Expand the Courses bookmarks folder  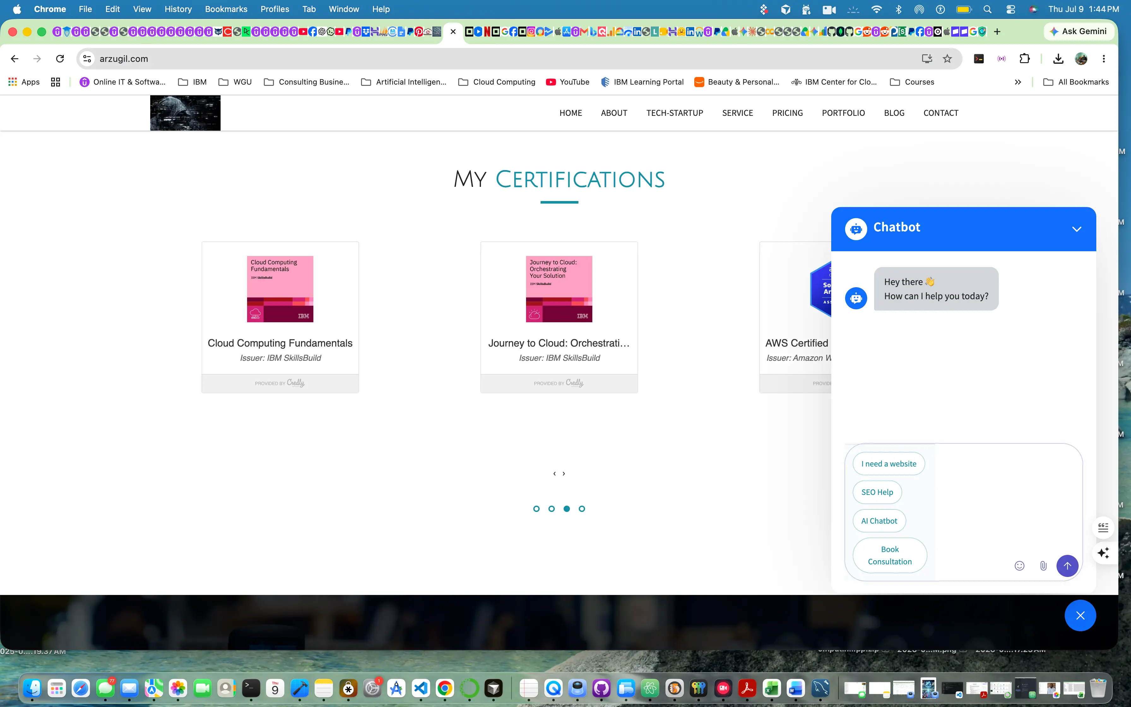pyautogui.click(x=912, y=82)
